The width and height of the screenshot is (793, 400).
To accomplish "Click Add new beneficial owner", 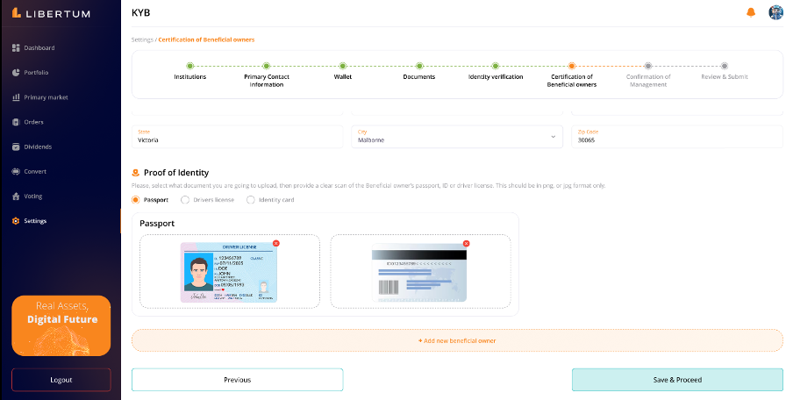I will 457,340.
